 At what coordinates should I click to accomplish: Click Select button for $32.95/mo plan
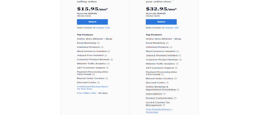(161, 22)
